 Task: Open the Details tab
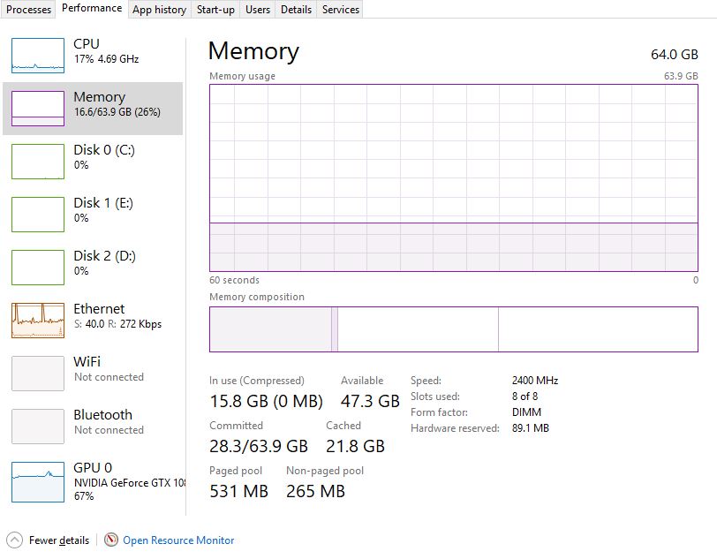pos(296,10)
